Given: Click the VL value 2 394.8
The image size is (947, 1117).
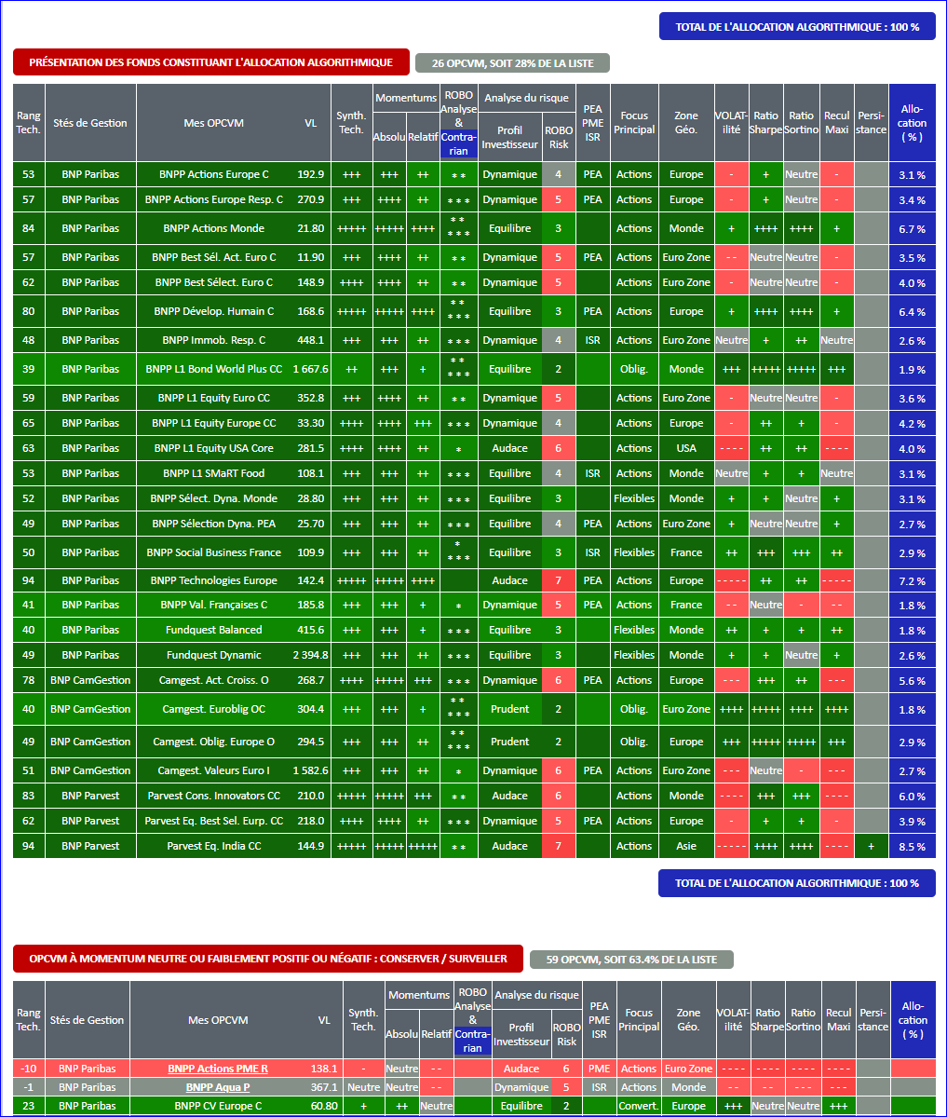Looking at the screenshot, I should [310, 655].
